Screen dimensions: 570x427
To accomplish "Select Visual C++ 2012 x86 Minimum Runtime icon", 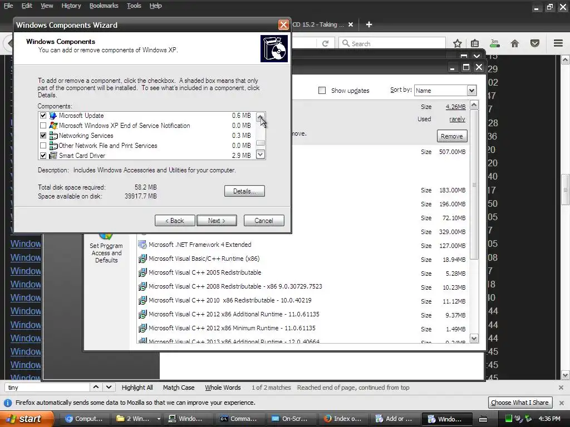I will [x=142, y=328].
